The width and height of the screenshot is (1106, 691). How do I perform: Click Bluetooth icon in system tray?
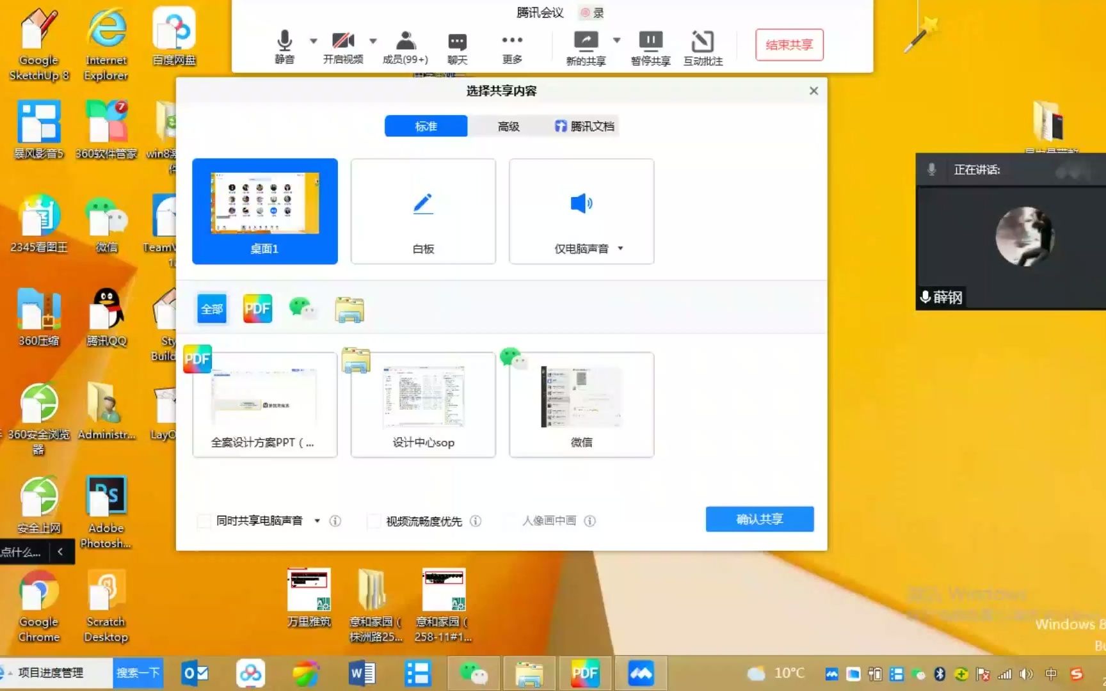[940, 674]
